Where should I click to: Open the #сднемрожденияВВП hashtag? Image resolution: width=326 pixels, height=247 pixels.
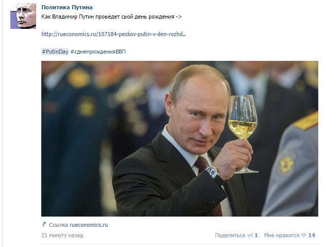(98, 52)
